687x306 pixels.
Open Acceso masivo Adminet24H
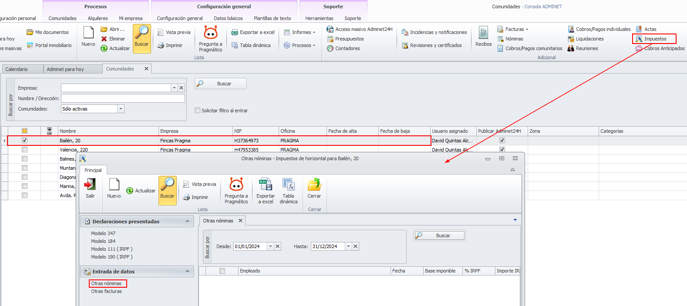360,29
